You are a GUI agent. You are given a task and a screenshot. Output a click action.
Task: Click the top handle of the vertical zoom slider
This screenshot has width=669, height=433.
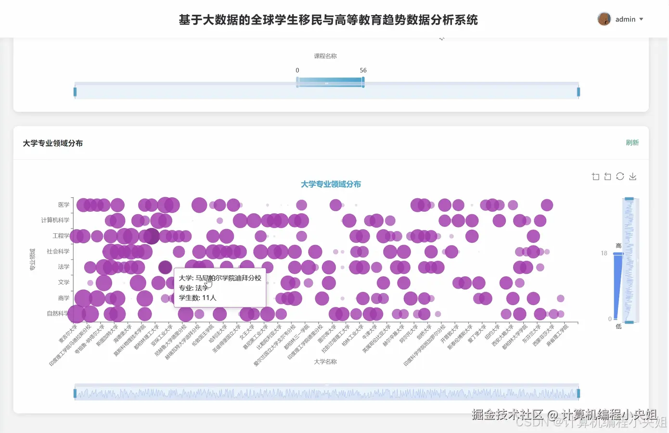pyautogui.click(x=629, y=199)
